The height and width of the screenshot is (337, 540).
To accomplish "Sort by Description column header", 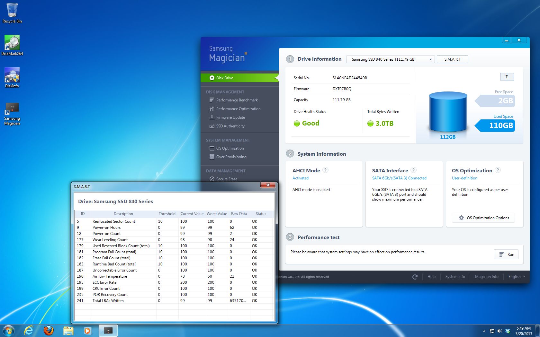I will pos(123,214).
